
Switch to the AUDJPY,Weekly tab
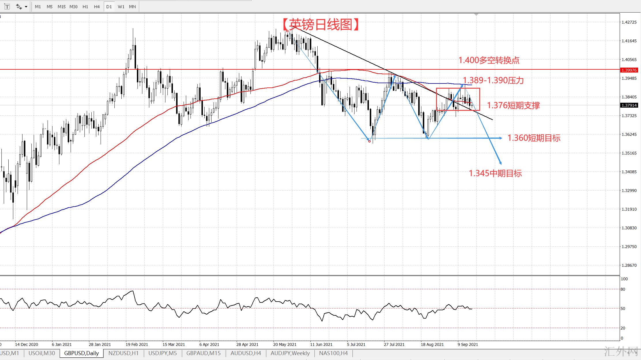click(290, 353)
